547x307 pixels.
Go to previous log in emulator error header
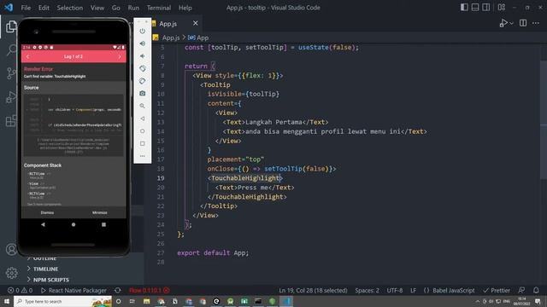click(x=27, y=56)
